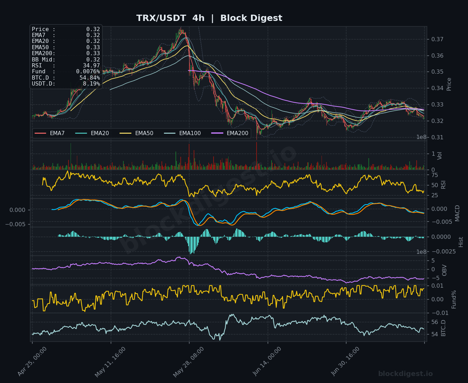
Task: Click the red EMA7 legend line swatch
Action: [x=41, y=133]
